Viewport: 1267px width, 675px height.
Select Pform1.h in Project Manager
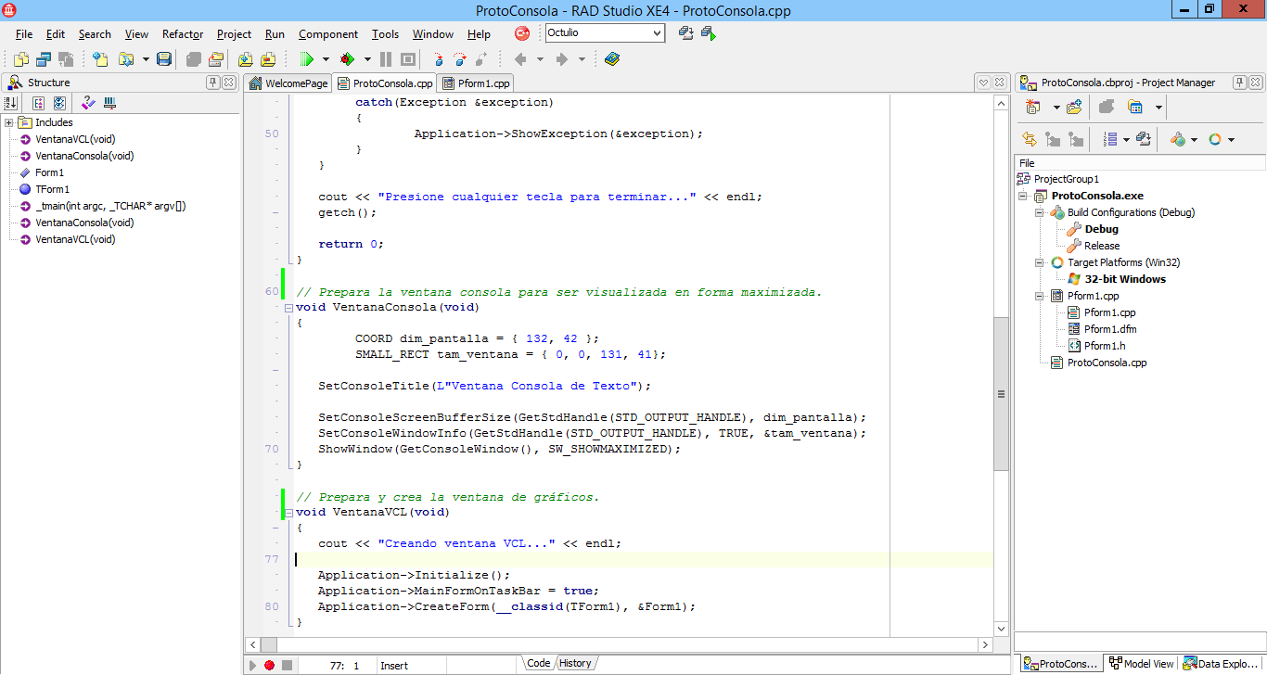pyautogui.click(x=1105, y=346)
